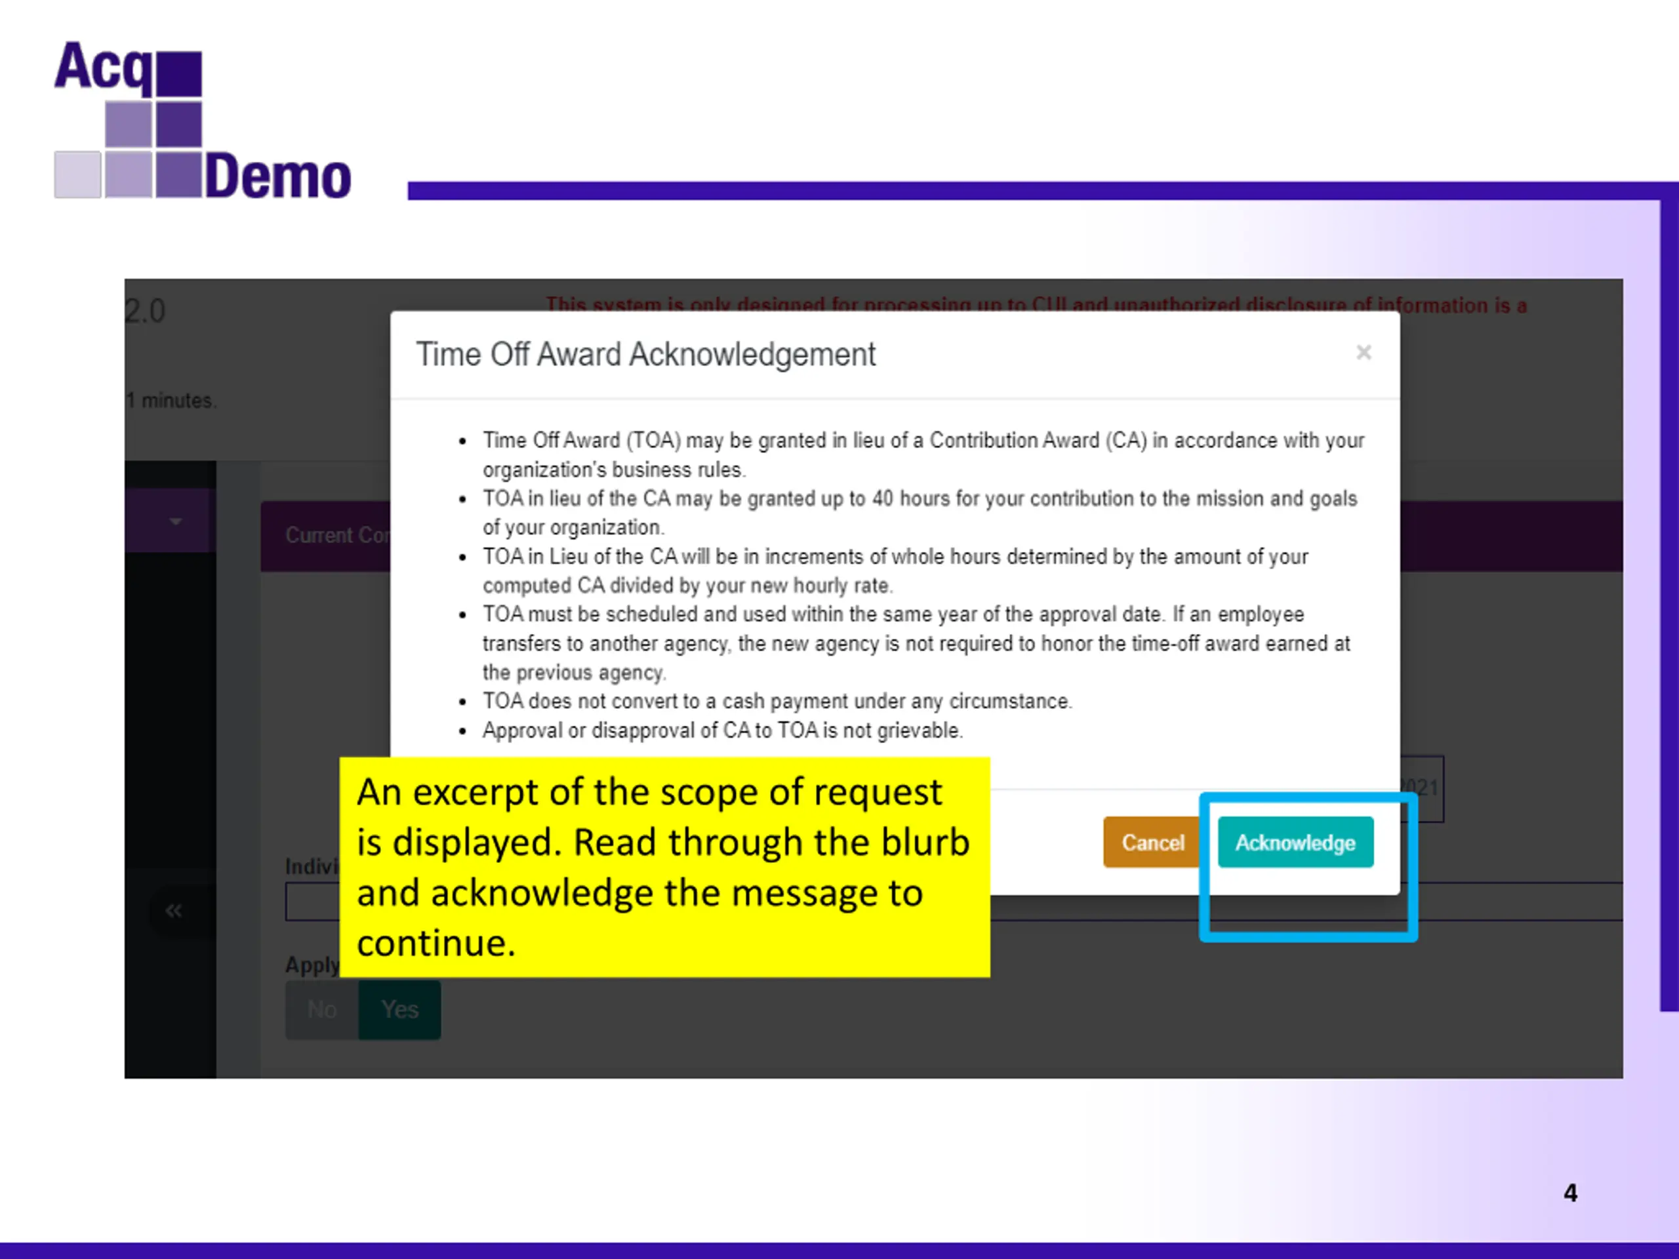Click the page number 4
Screen dimensions: 1679x1259
click(x=1571, y=1193)
